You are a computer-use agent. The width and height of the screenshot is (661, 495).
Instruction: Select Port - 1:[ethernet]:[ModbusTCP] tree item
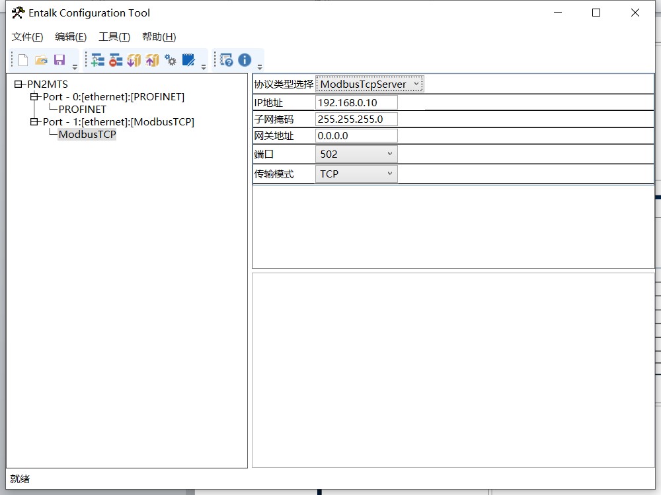[118, 122]
